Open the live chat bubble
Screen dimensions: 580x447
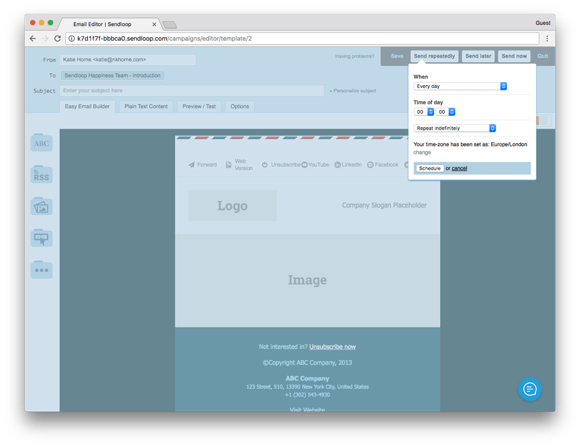529,389
